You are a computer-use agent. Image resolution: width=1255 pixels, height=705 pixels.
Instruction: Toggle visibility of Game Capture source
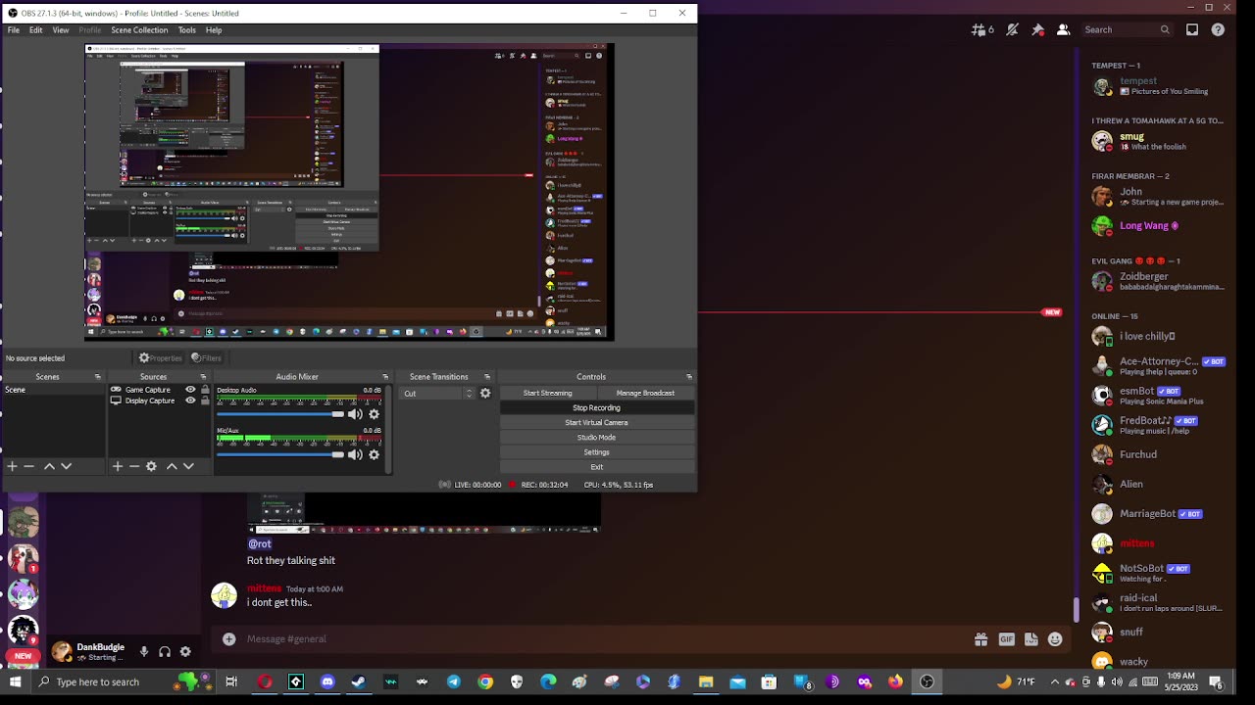[190, 390]
